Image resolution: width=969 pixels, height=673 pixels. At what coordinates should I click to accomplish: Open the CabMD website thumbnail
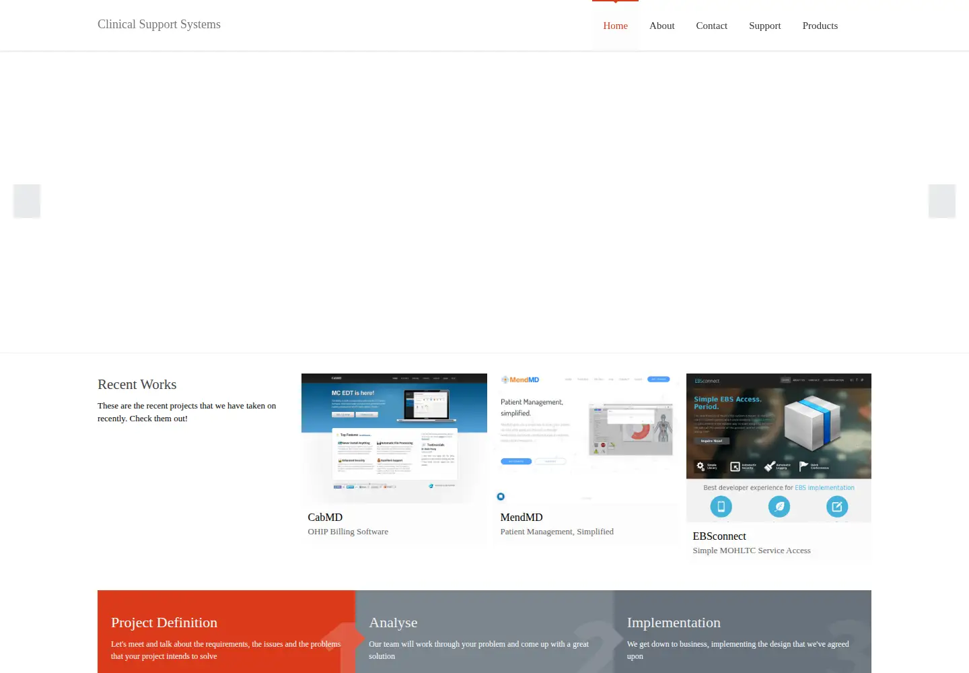tap(394, 438)
